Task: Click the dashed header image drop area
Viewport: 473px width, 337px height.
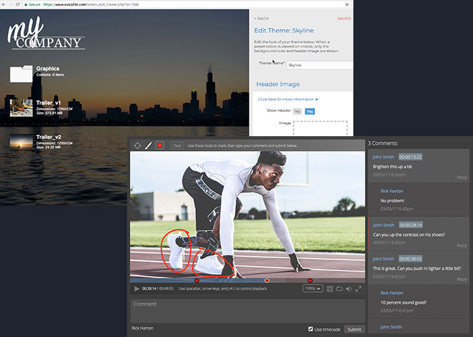Action: (320, 128)
